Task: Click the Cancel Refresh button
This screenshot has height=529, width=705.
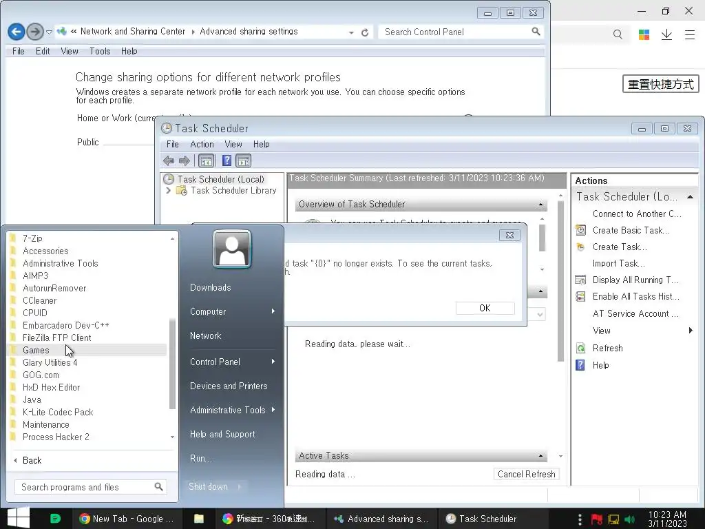Action: 526,474
